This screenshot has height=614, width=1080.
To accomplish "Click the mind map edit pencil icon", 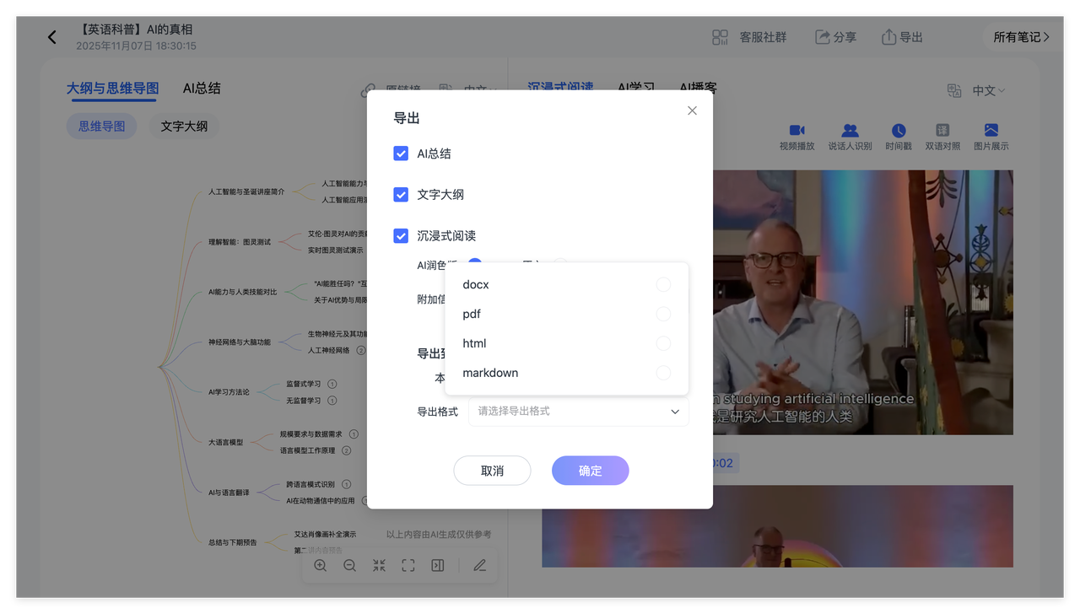I will pos(479,566).
